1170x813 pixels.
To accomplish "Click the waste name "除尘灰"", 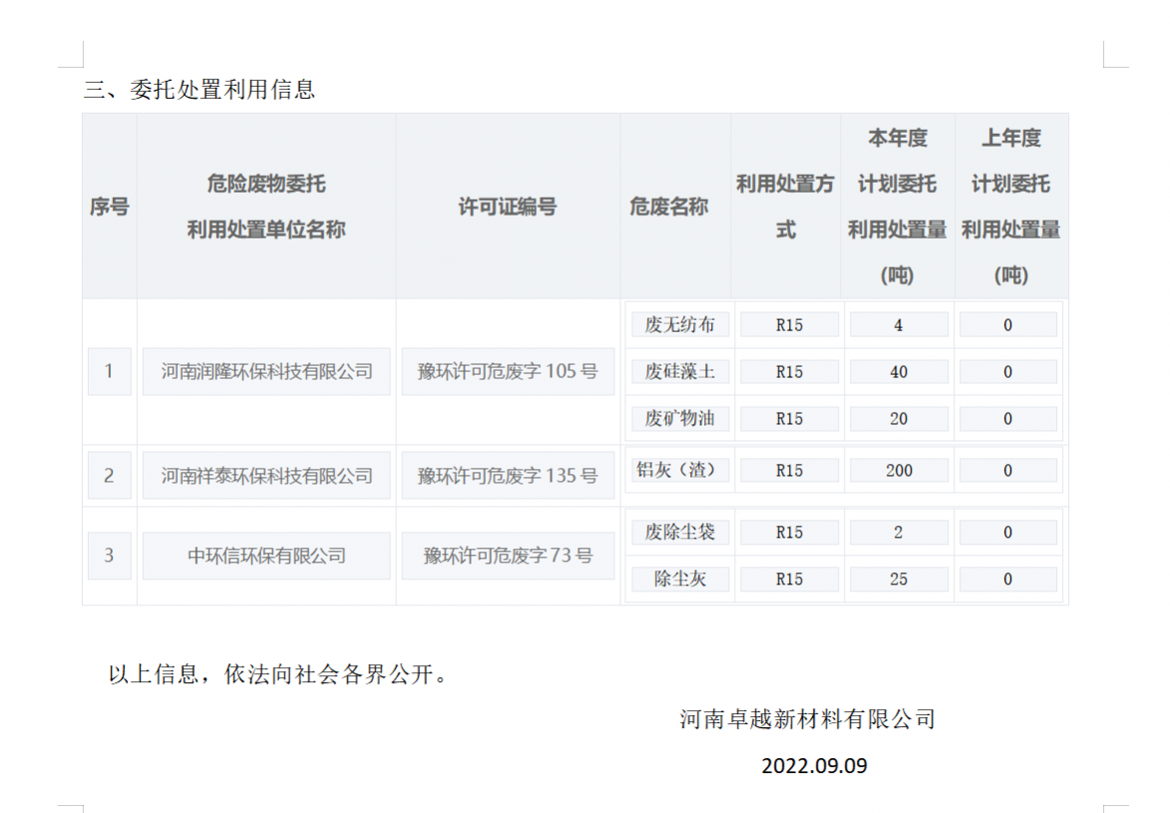I will click(x=680, y=580).
